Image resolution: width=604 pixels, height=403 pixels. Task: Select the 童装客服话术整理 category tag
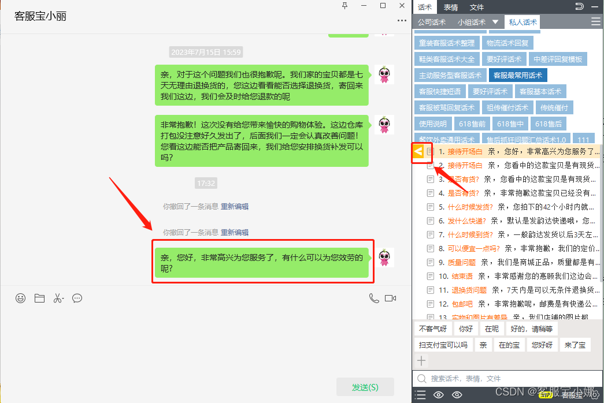click(x=446, y=43)
